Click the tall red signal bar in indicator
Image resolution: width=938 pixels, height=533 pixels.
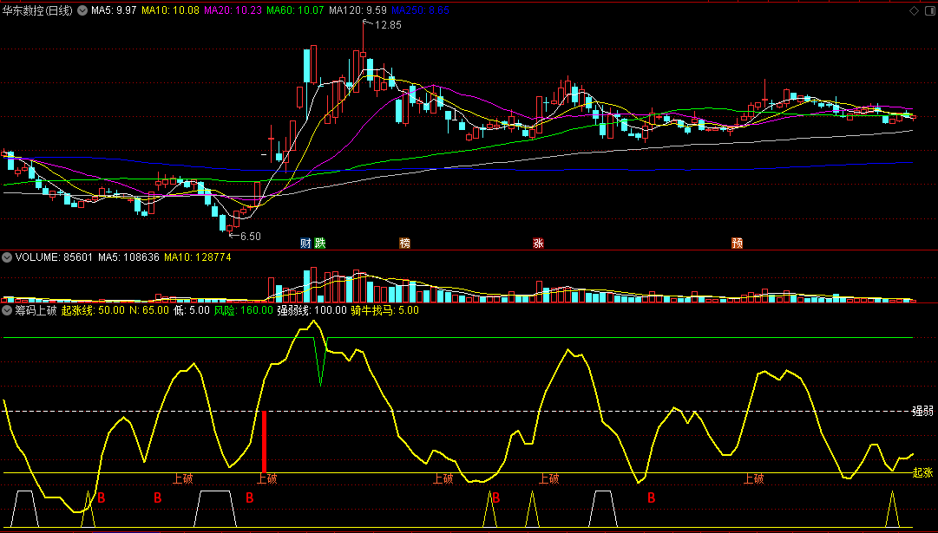click(x=264, y=442)
